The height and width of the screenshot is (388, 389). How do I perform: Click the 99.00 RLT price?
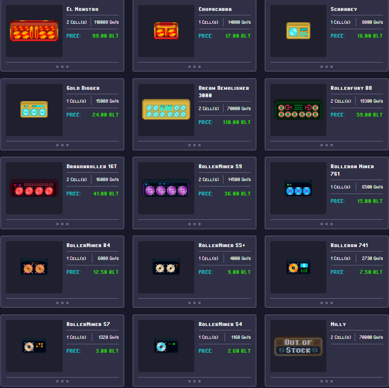[105, 36]
